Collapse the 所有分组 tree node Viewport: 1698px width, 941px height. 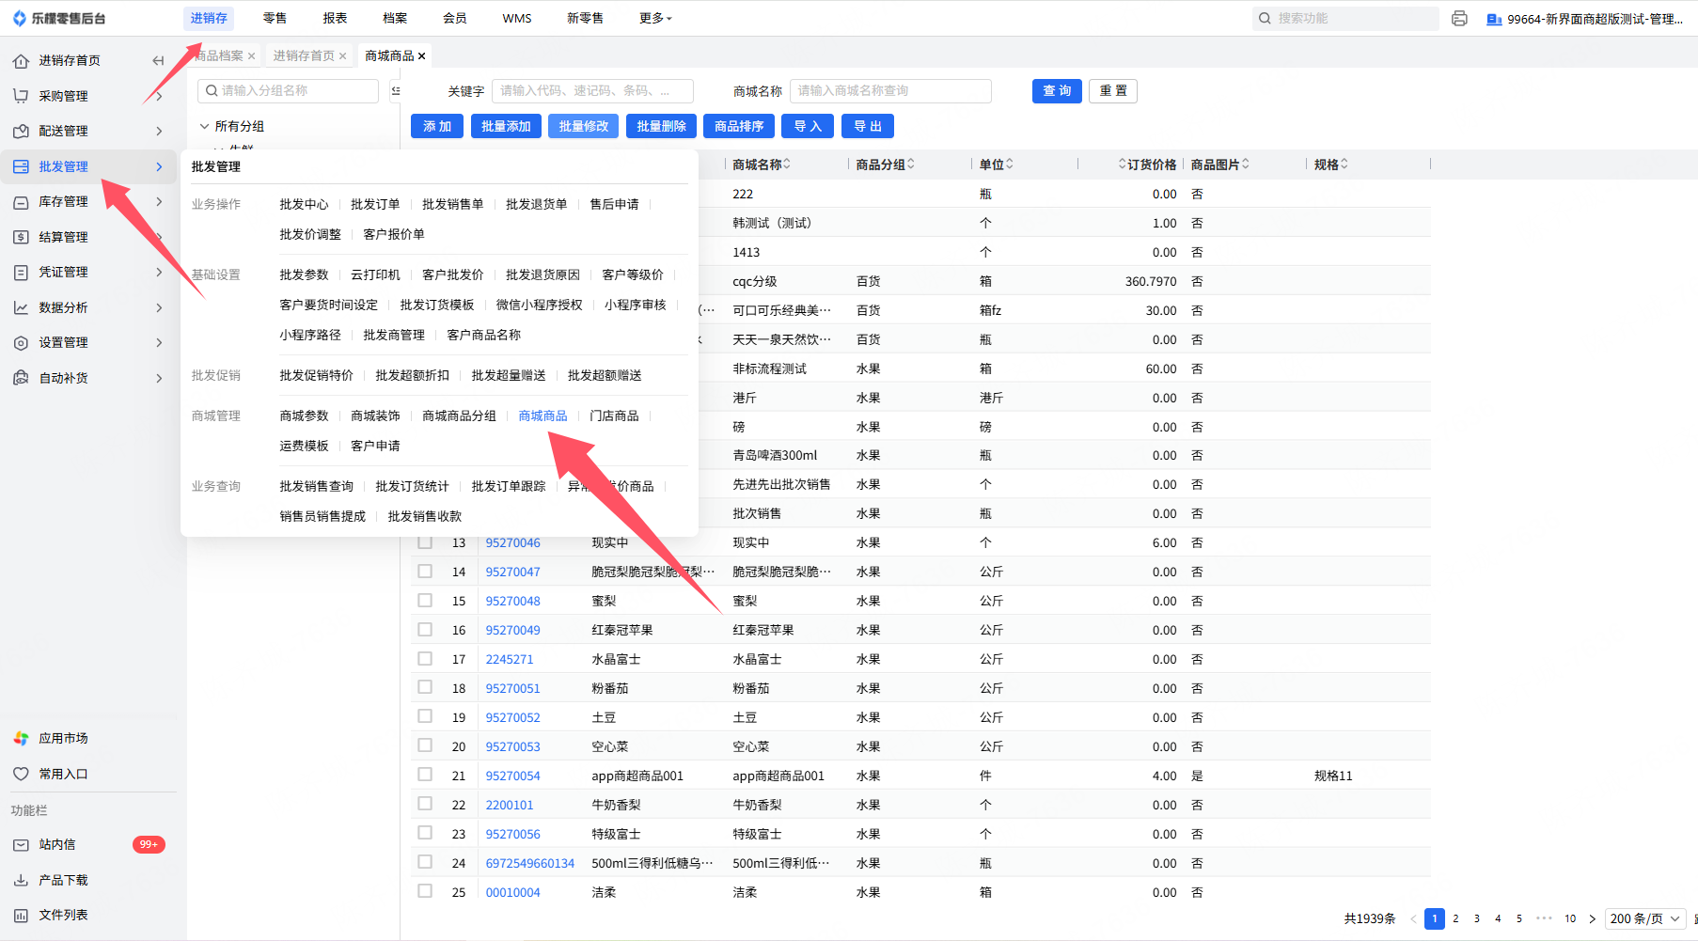[x=204, y=126]
